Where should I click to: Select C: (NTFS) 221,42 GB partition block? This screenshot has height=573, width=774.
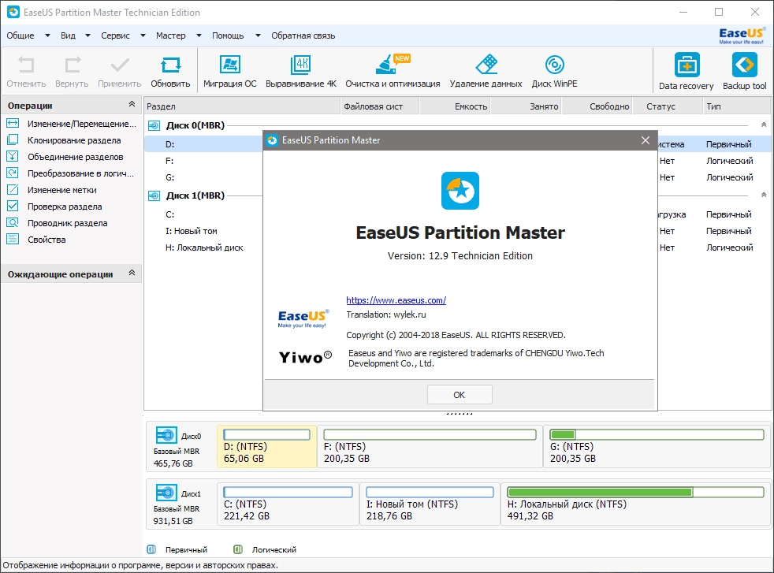point(288,504)
